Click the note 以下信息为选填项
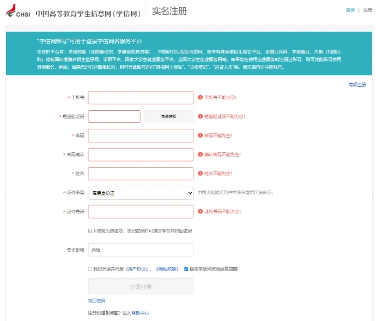 tap(140, 231)
